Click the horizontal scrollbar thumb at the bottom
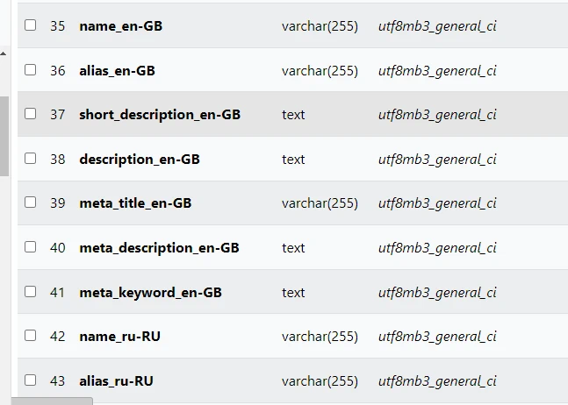Image resolution: width=568 pixels, height=405 pixels. pyautogui.click(x=52, y=401)
